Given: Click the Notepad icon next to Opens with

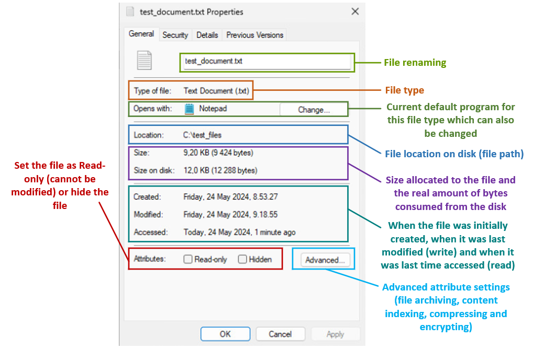Looking at the screenshot, I should (189, 109).
